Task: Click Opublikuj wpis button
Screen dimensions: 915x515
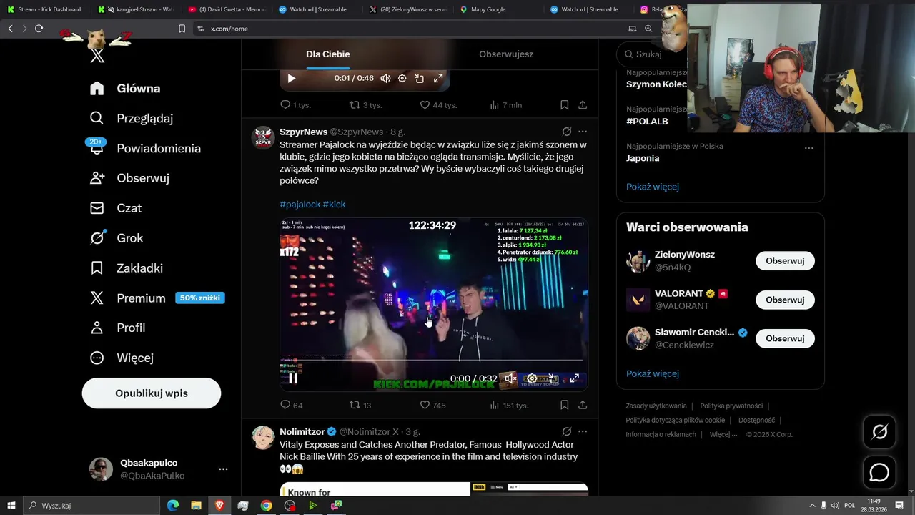Action: tap(152, 393)
